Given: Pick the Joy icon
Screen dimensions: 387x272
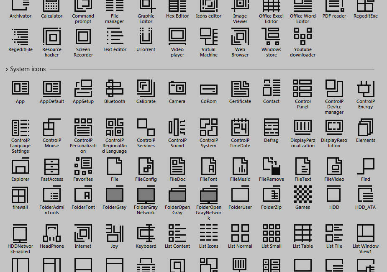Looking at the screenshot, I should click(x=115, y=233).
